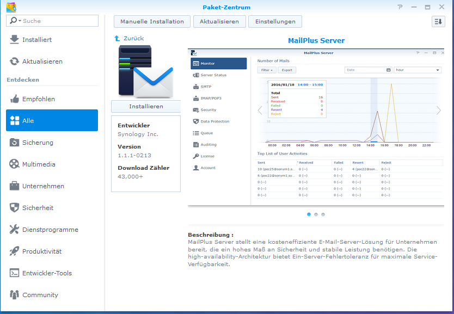Select the third screenshot pagination dot
The width and height of the screenshot is (454, 314).
(x=323, y=214)
